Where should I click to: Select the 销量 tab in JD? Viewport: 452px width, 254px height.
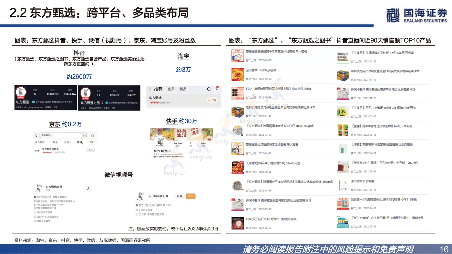tap(55, 142)
